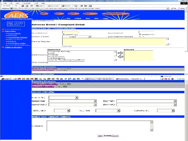Click the CAERS sun logo
The width and height of the screenshot is (188, 141).
pos(16,15)
